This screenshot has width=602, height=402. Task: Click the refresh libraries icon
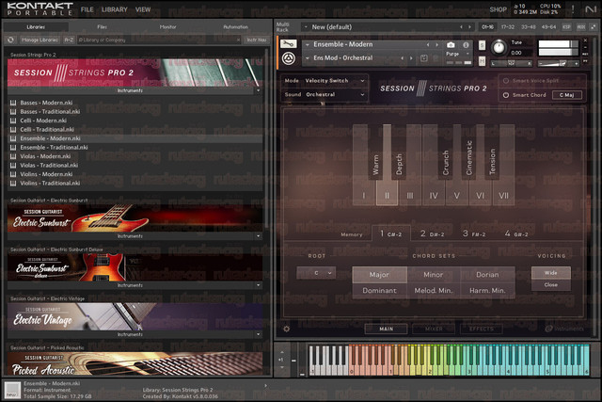pos(10,40)
